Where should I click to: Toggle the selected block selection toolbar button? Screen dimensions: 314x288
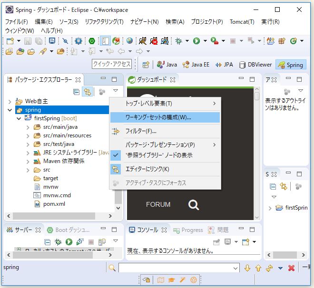click(105, 41)
